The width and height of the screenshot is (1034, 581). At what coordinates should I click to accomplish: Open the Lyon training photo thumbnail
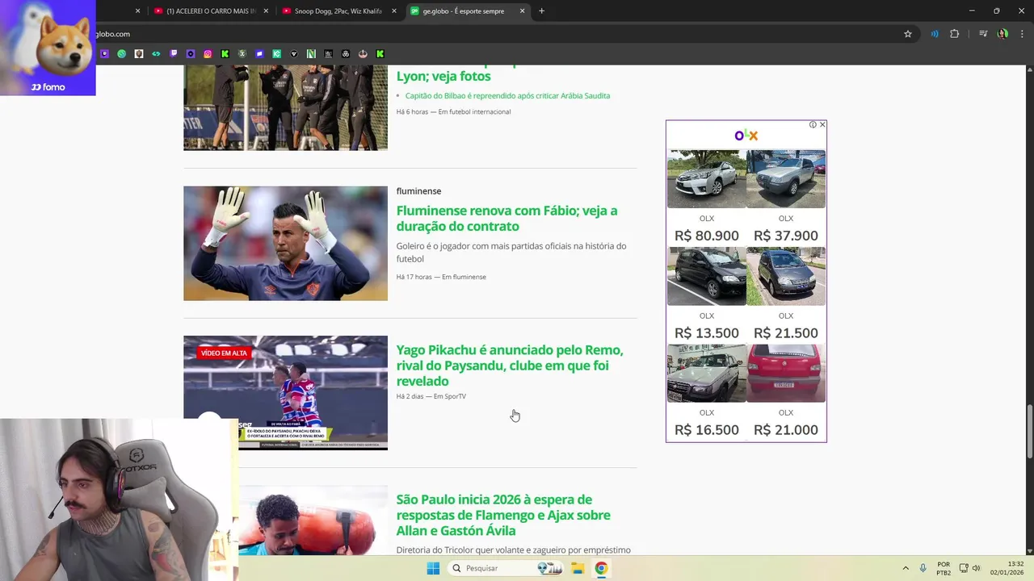pyautogui.click(x=285, y=108)
